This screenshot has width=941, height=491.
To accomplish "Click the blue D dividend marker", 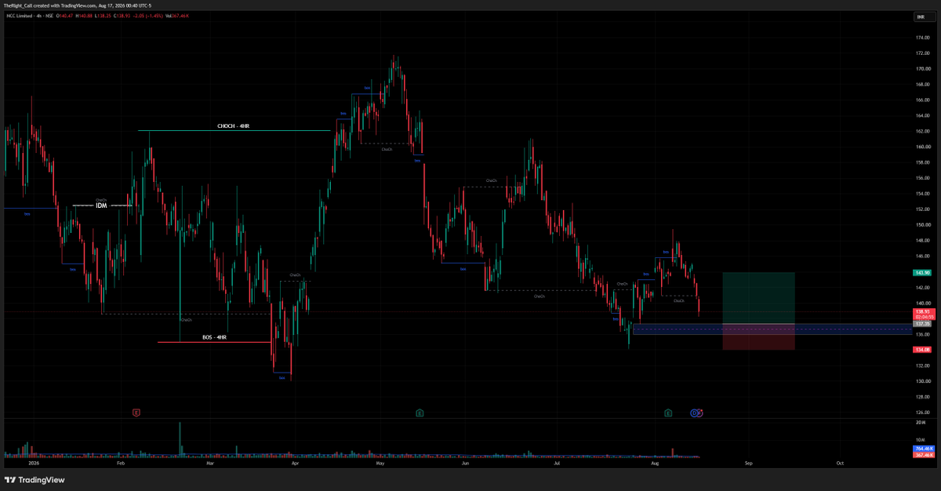I will coord(694,412).
